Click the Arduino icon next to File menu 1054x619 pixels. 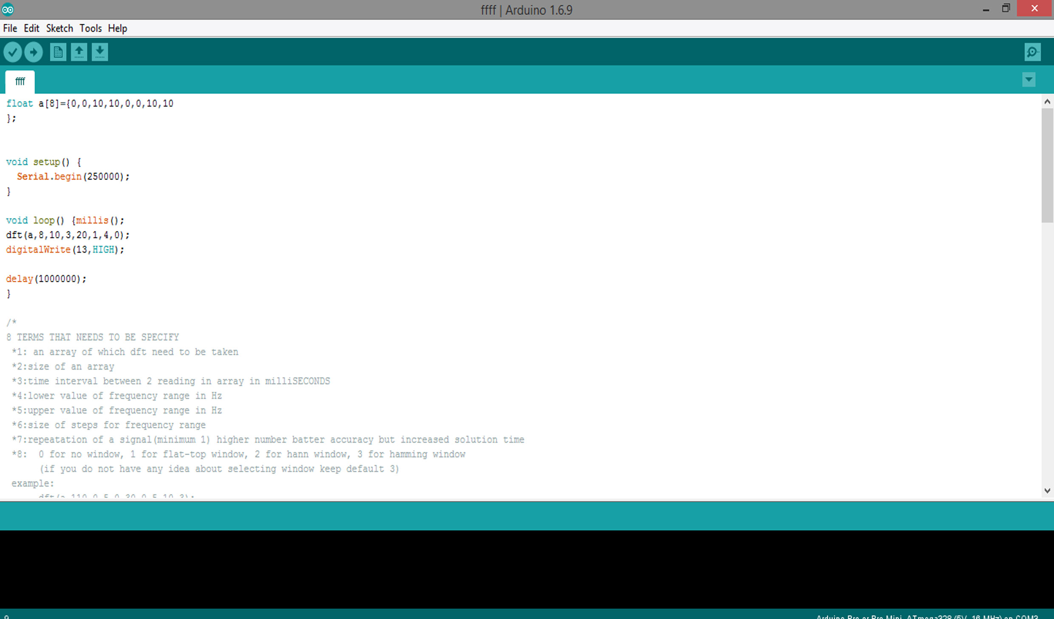(x=8, y=9)
